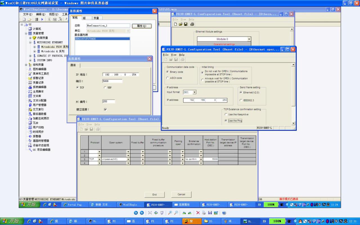Expand the SIMATIC S7 PROTOCOL SUITE tree node

[30, 56]
